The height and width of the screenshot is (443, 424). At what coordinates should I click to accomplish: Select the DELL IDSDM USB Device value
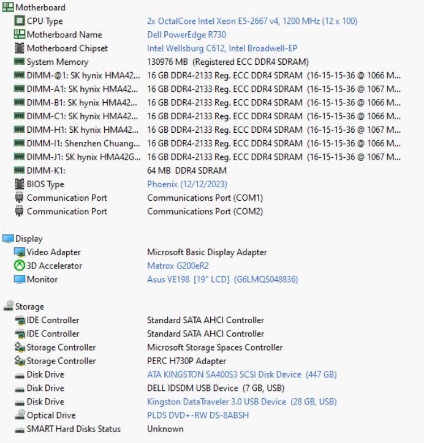[216, 388]
